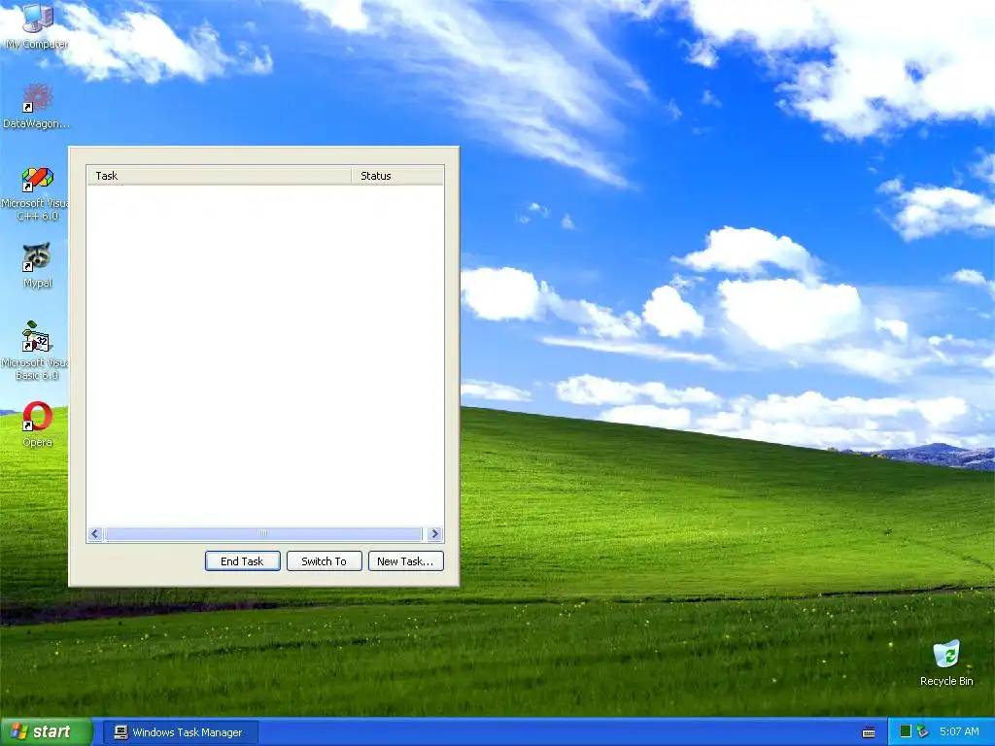Click the Safely Remove Hardware tray icon
The height and width of the screenshot is (746, 995).
[923, 731]
